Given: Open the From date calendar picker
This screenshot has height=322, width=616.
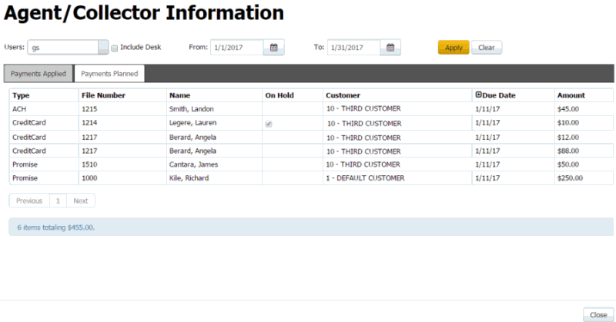Looking at the screenshot, I should coord(274,48).
